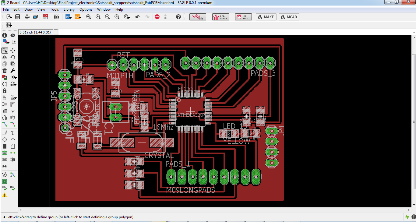Select the Meander tool
416x222 pixels.
click(x=5, y=118)
